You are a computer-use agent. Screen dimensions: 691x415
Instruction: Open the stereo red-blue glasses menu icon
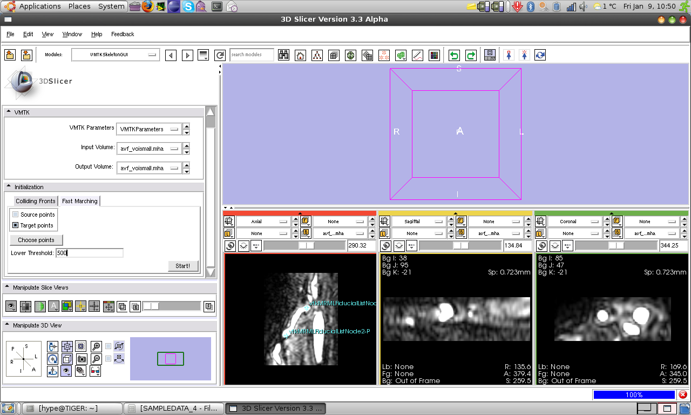[x=96, y=371]
